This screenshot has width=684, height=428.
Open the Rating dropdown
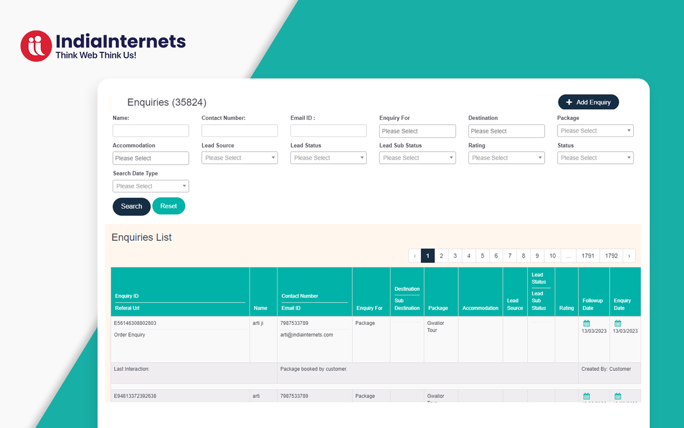[x=506, y=158]
